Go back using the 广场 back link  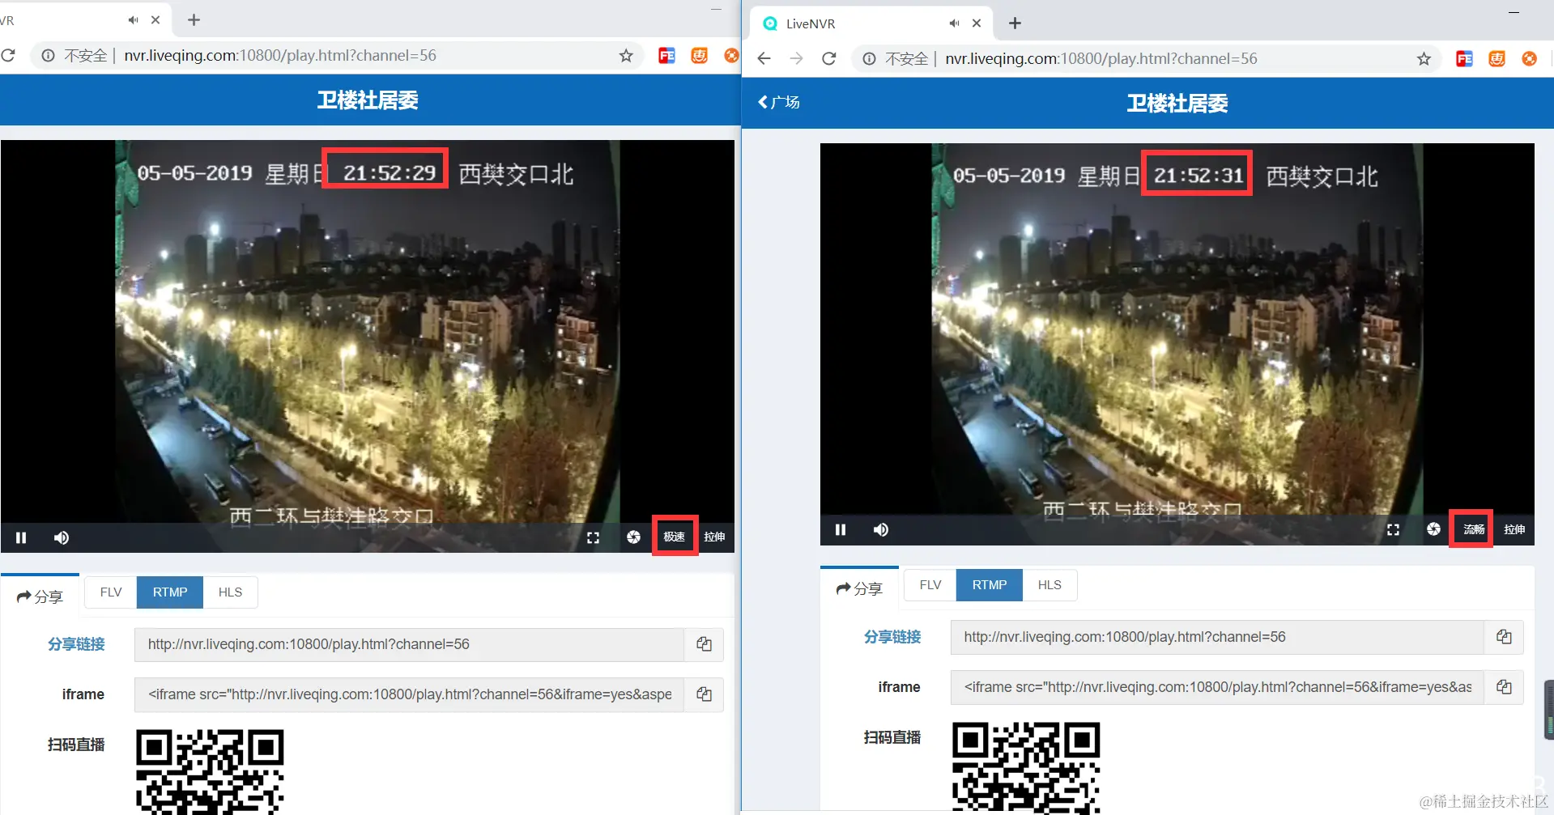(777, 102)
